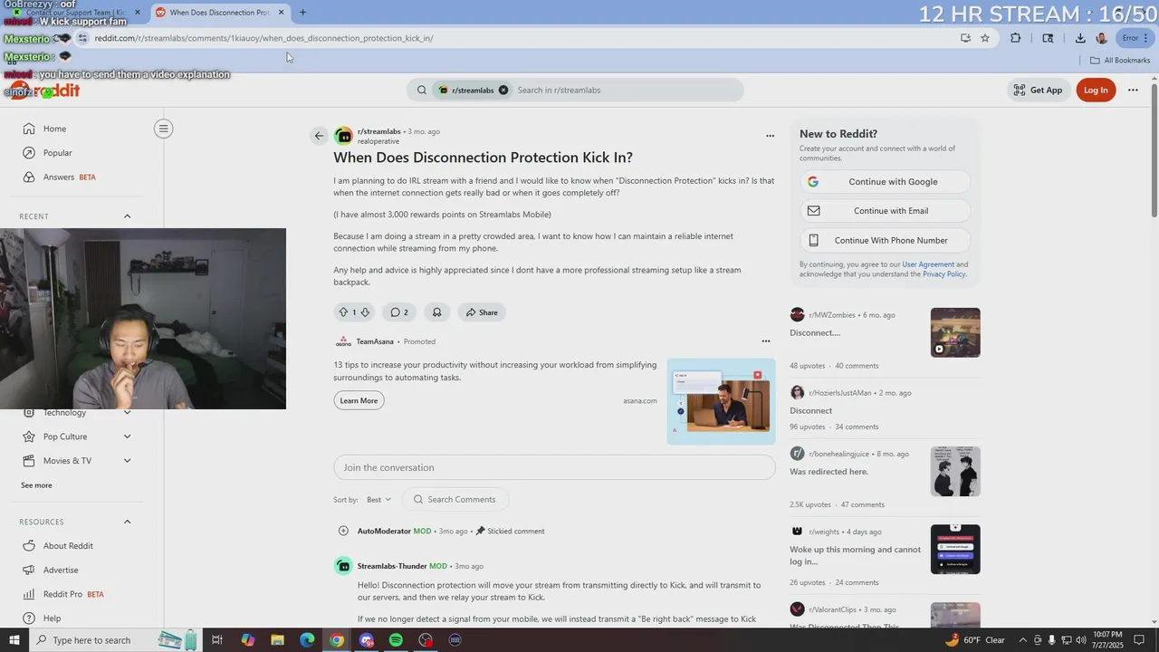Collapse the navigation sidebar hamburger button
Viewport: 1159px width, 652px height.
click(x=164, y=129)
